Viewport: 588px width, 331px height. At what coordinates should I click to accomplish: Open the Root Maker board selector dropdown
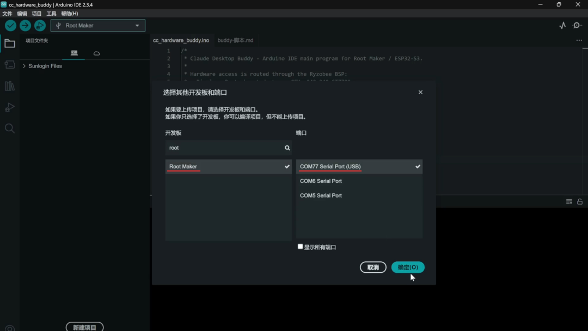click(98, 26)
